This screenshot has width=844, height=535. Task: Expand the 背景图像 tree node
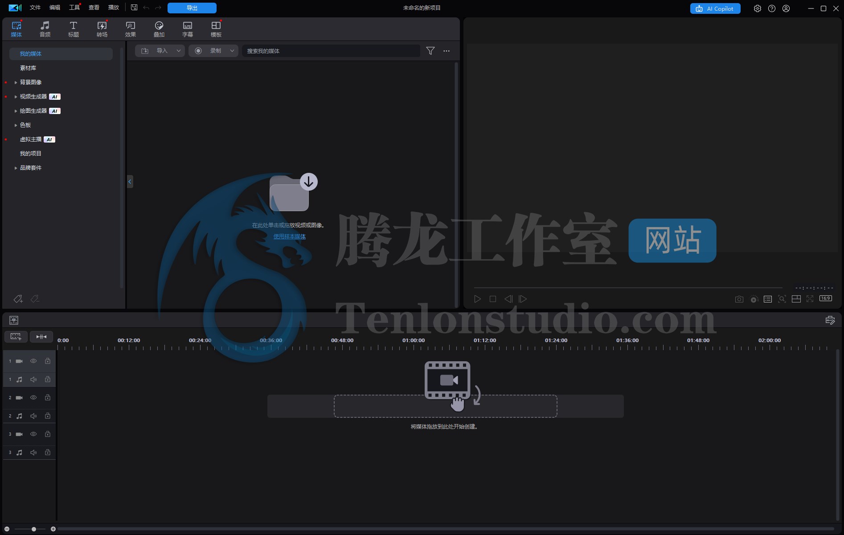point(16,82)
